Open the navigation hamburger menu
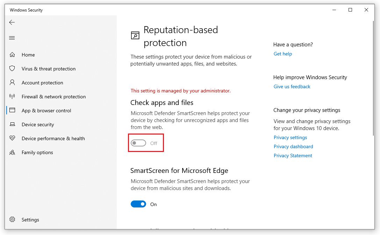Viewport: 380px width, 235px height. coord(12,38)
